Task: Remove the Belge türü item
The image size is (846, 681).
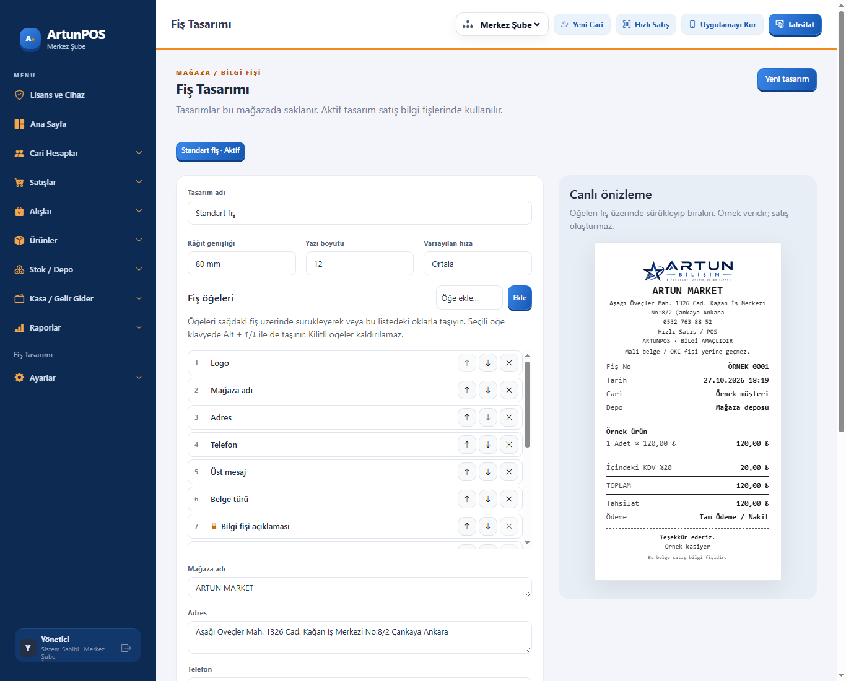Action: [509, 499]
